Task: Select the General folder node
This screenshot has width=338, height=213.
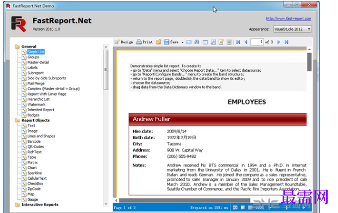Action: point(29,47)
